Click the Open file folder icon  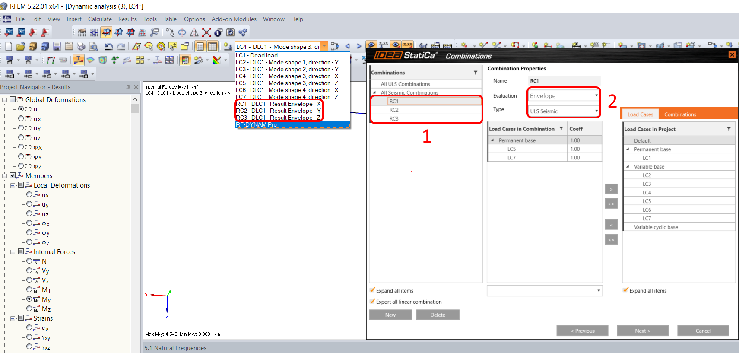tap(21, 46)
